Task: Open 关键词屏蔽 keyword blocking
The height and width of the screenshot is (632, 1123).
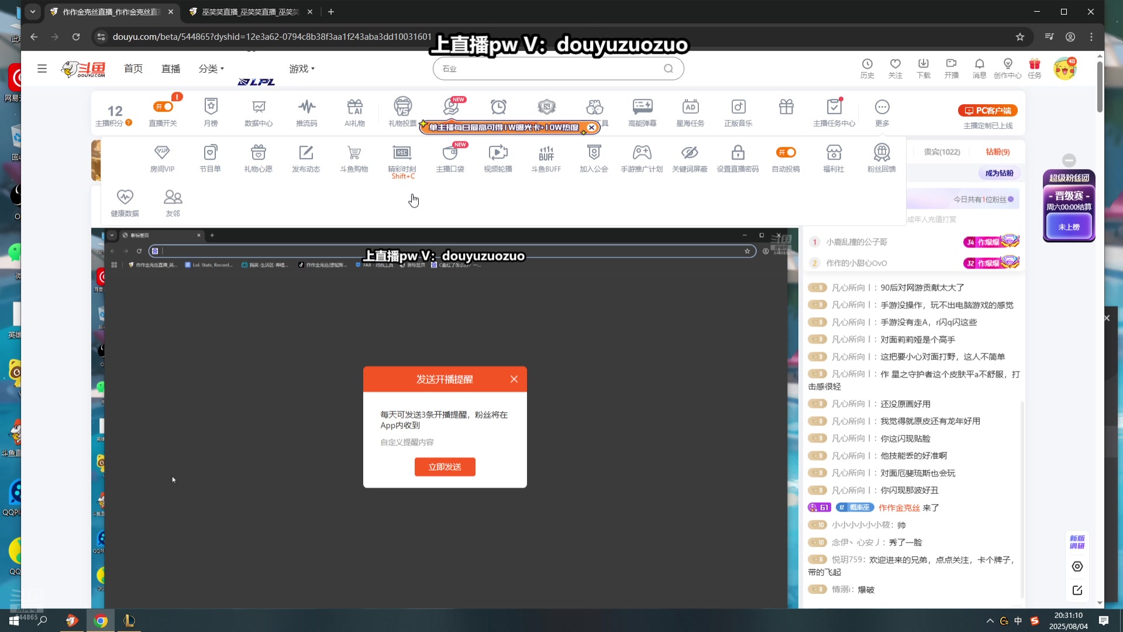Action: click(x=690, y=159)
